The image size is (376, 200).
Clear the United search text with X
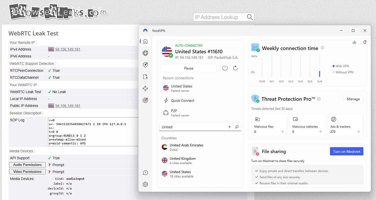pos(230,127)
